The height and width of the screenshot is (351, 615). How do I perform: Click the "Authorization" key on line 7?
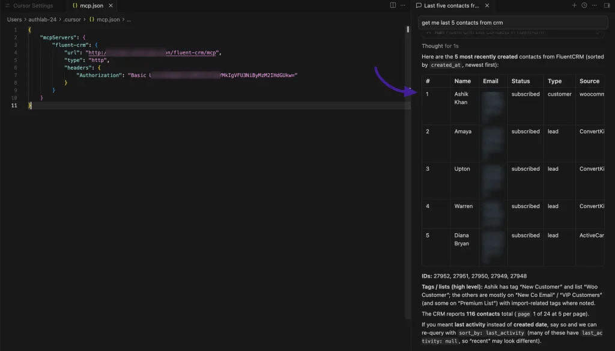tap(99, 75)
